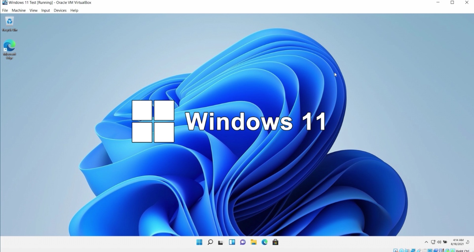Viewport: 474px width, 252px height.
Task: Open the File menu
Action: click(5, 10)
